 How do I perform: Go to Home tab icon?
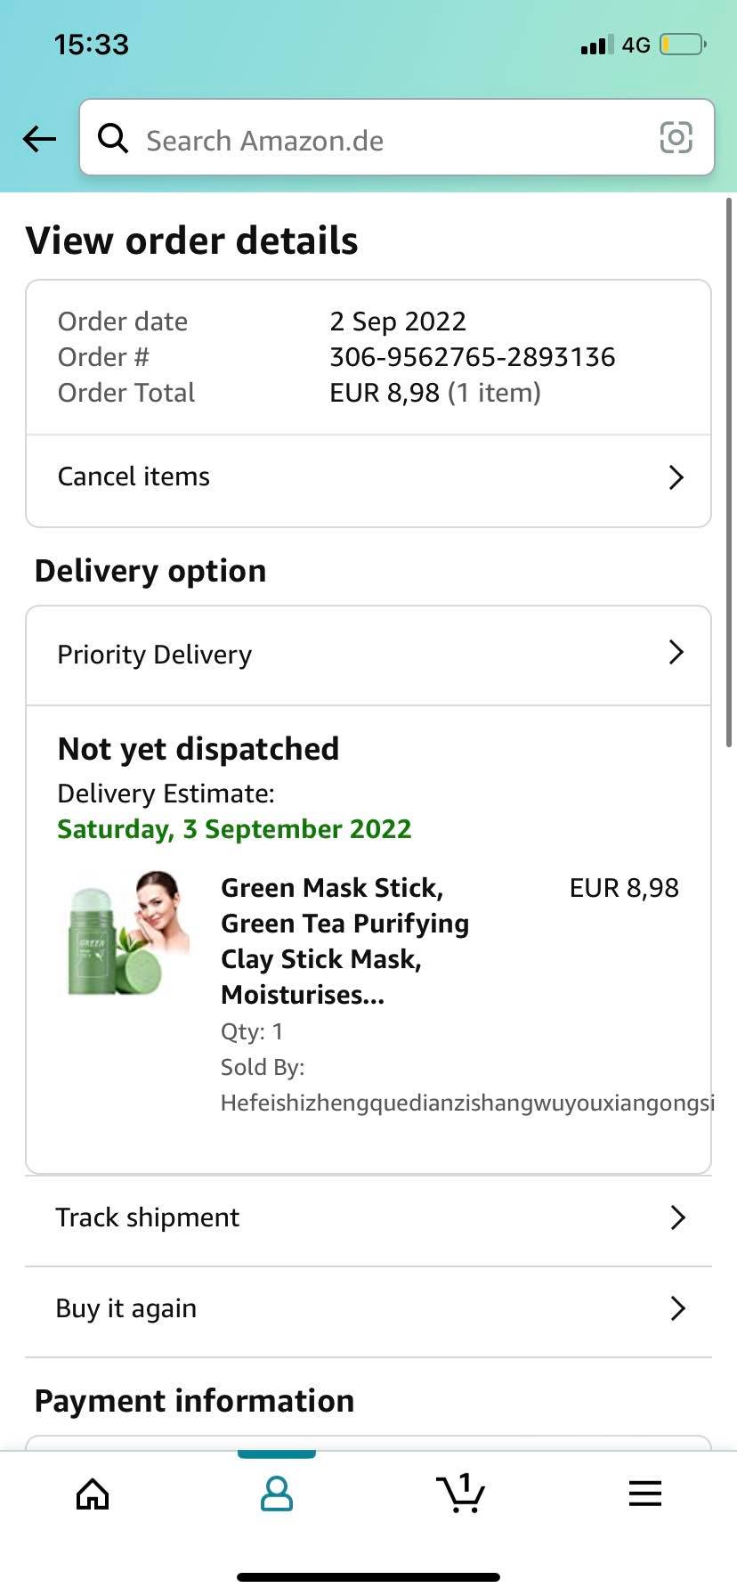(93, 1494)
